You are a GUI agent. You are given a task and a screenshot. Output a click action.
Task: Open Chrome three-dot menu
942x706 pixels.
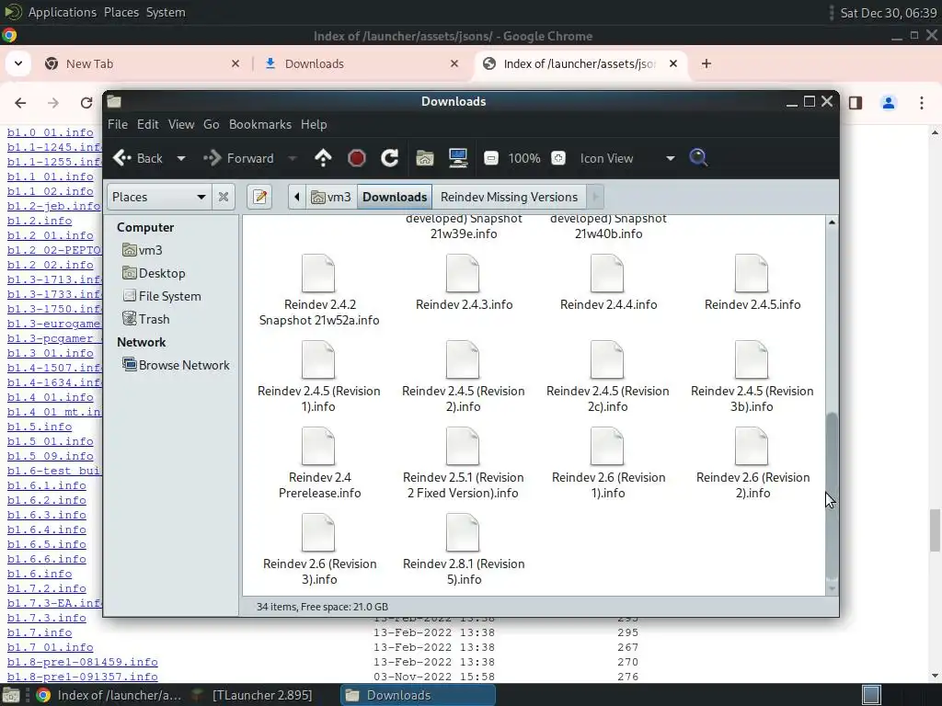click(x=922, y=103)
